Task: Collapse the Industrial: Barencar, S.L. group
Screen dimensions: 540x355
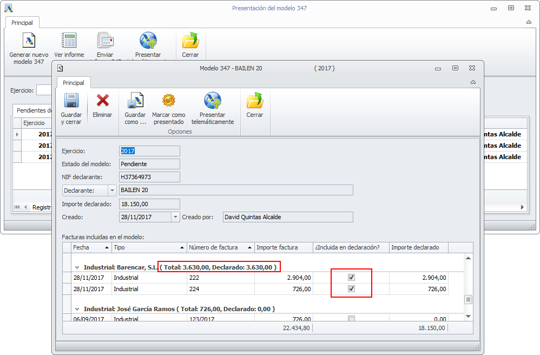Action: coord(77,267)
